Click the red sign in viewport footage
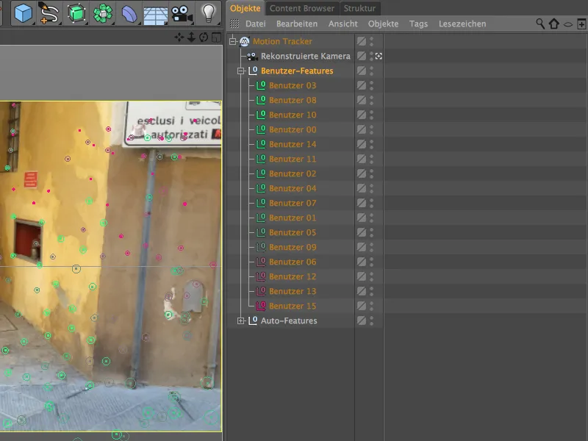Image resolution: width=588 pixels, height=441 pixels. pyautogui.click(x=31, y=179)
